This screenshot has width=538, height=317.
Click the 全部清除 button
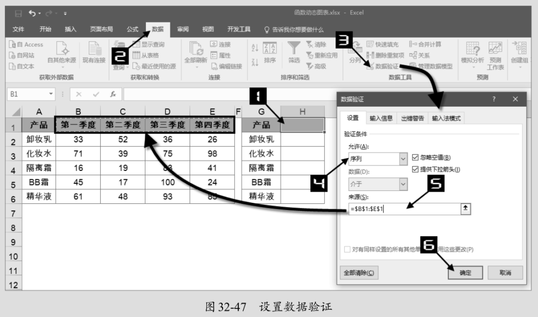(x=359, y=273)
